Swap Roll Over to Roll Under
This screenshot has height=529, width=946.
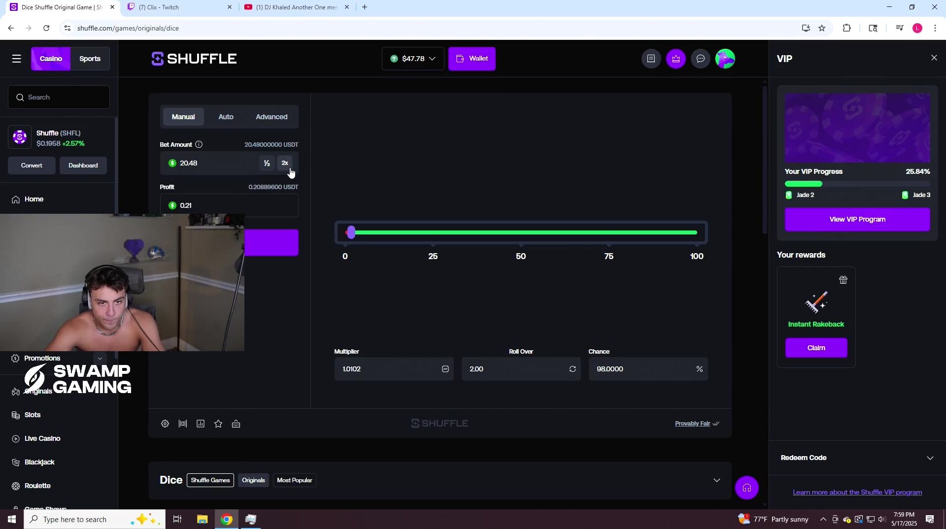pos(573,369)
